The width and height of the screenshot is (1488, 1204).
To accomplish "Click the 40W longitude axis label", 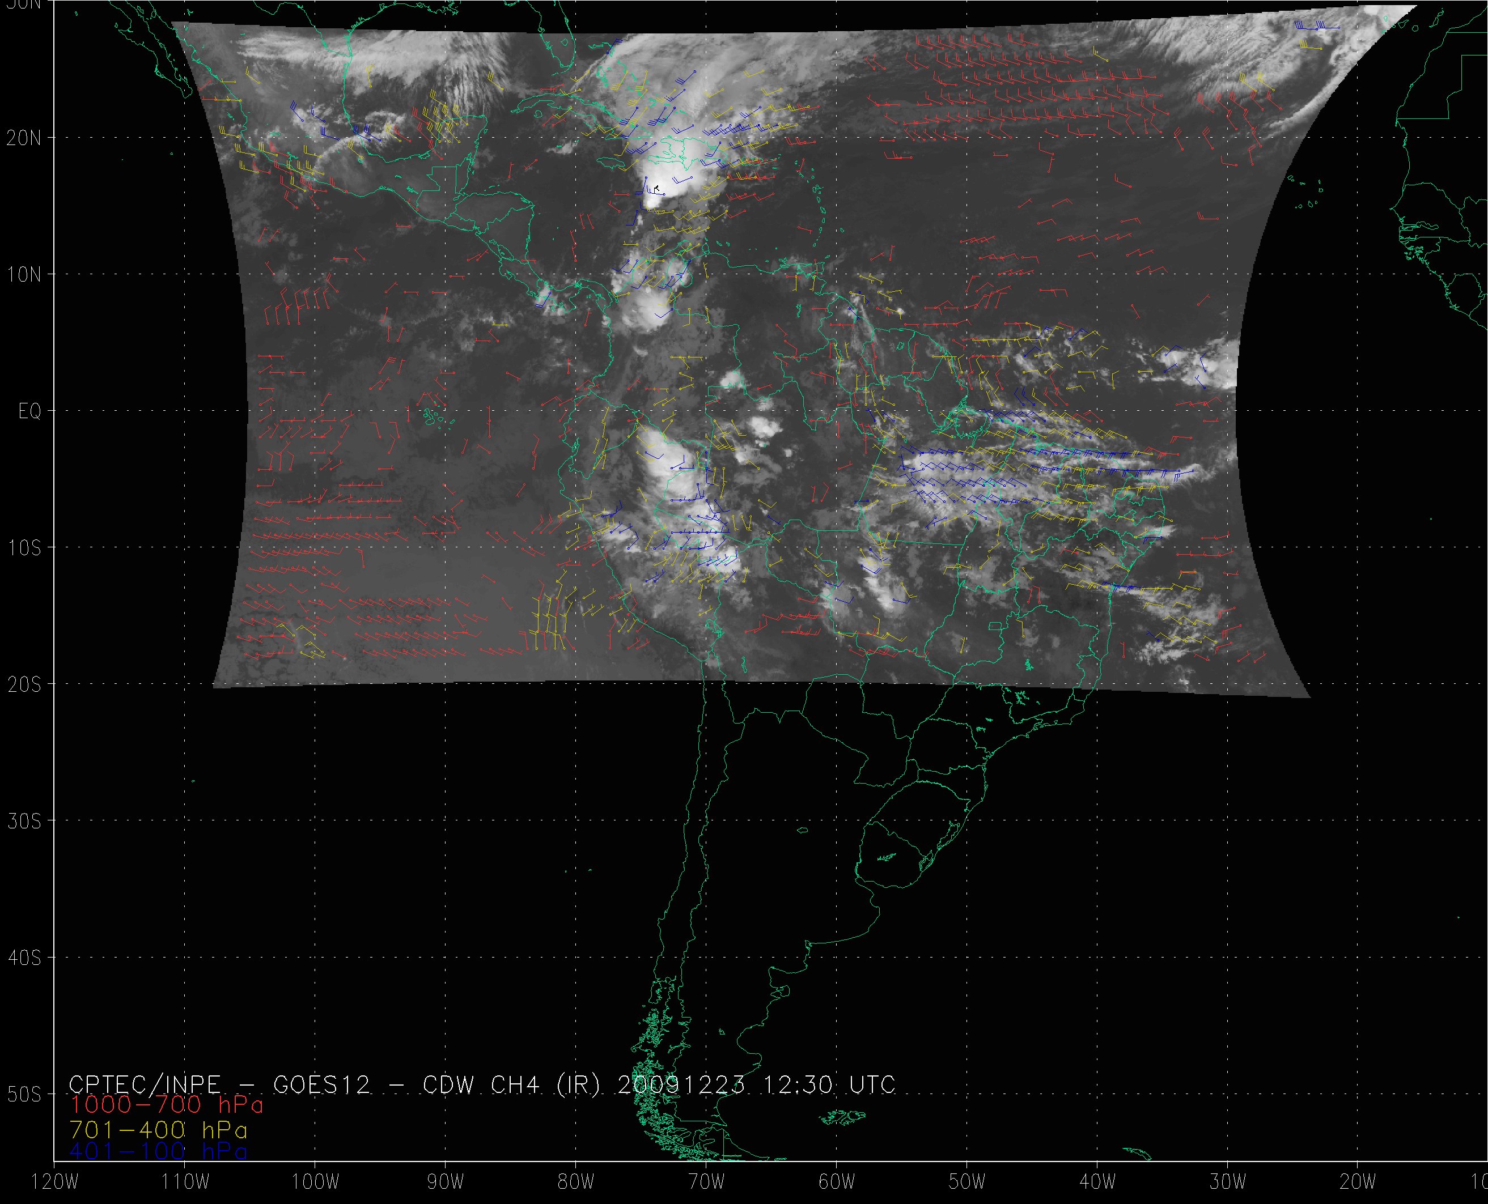I will [x=1097, y=1182].
